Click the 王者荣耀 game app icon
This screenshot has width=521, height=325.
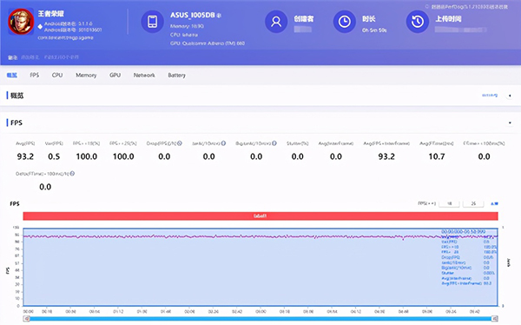(x=21, y=22)
